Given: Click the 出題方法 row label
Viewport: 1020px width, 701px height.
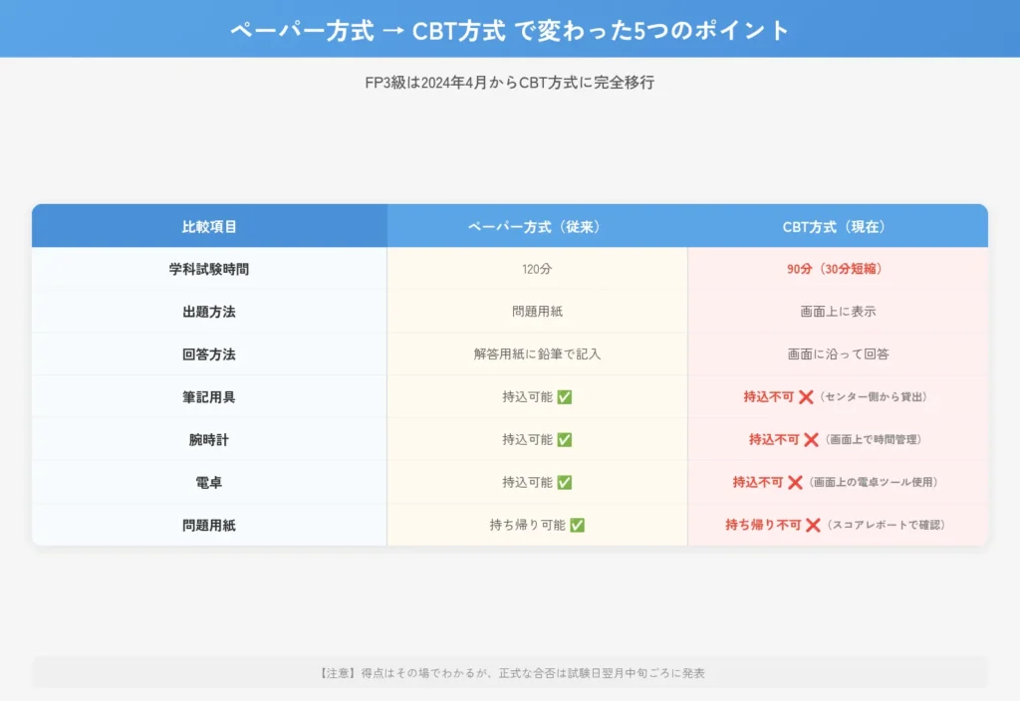Looking at the screenshot, I should 209,311.
